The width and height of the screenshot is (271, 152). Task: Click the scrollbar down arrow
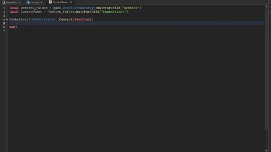[x=266, y=150]
